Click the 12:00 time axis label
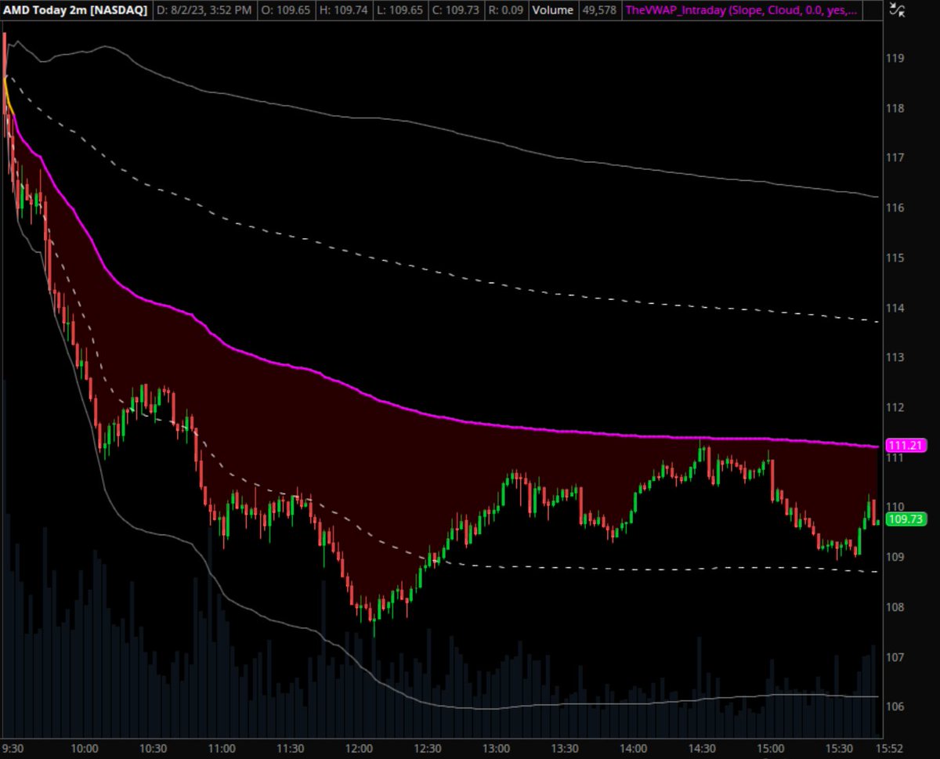Screen dimensions: 940x759 (359, 749)
